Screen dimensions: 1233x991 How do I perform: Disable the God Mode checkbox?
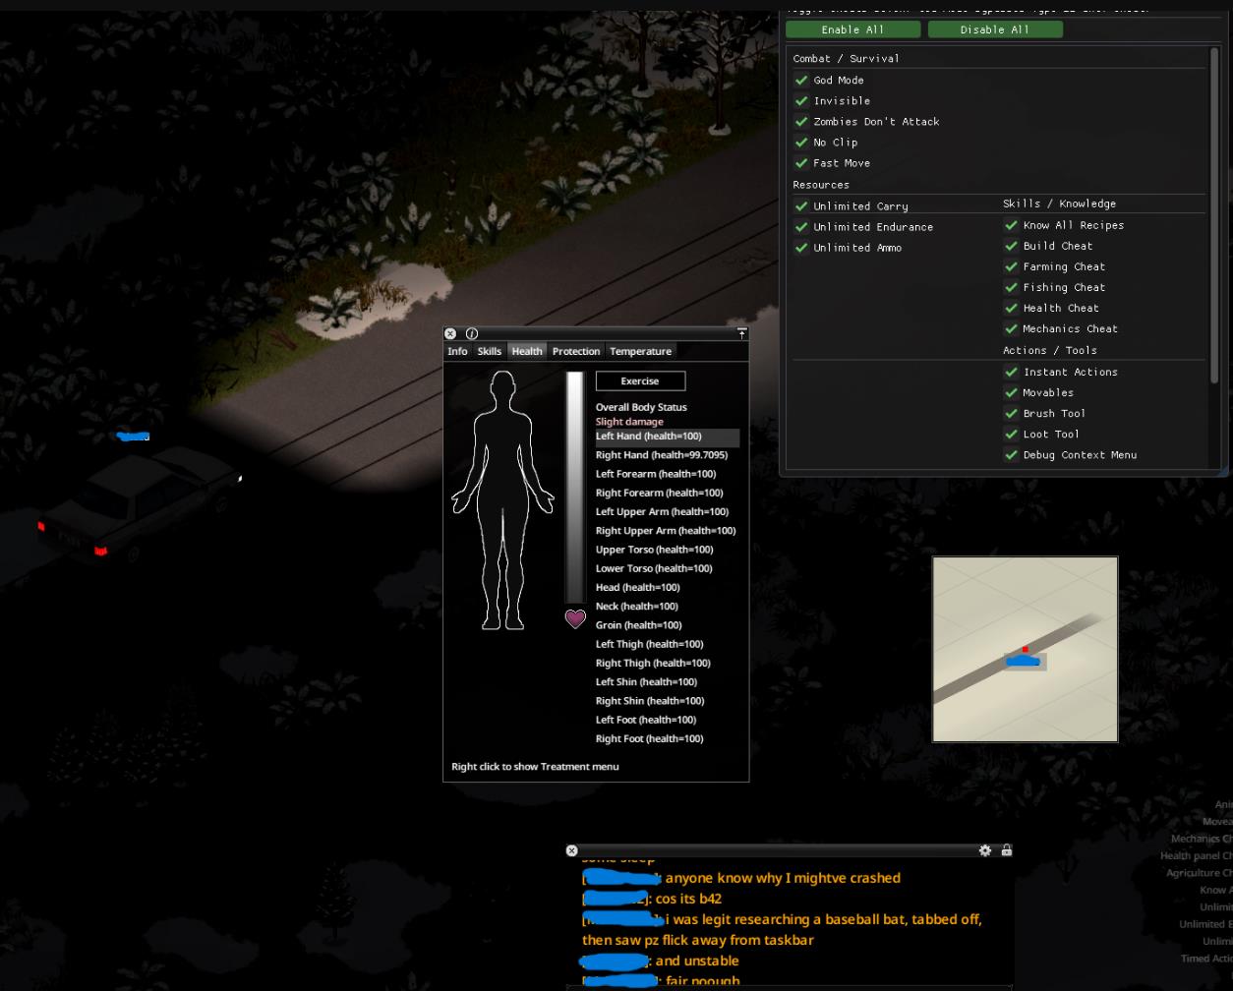click(801, 81)
